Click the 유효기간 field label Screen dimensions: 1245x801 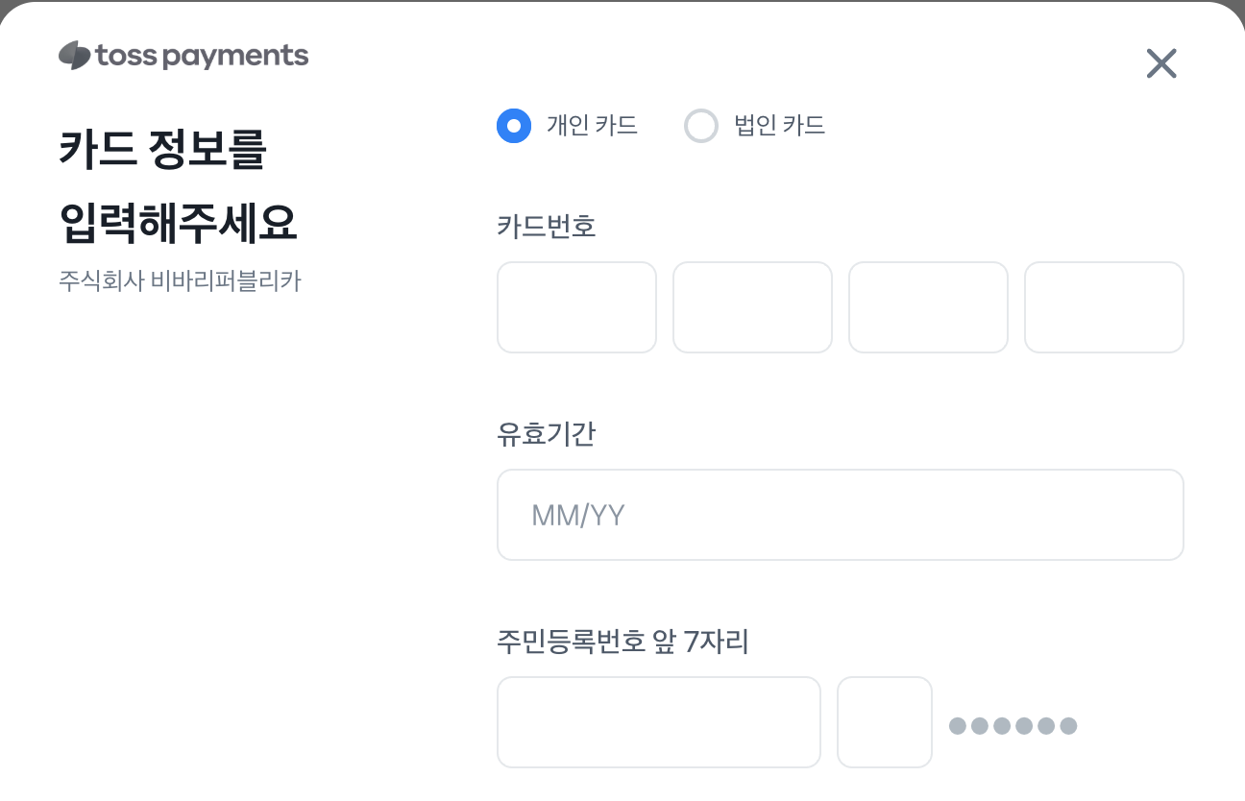click(x=547, y=434)
